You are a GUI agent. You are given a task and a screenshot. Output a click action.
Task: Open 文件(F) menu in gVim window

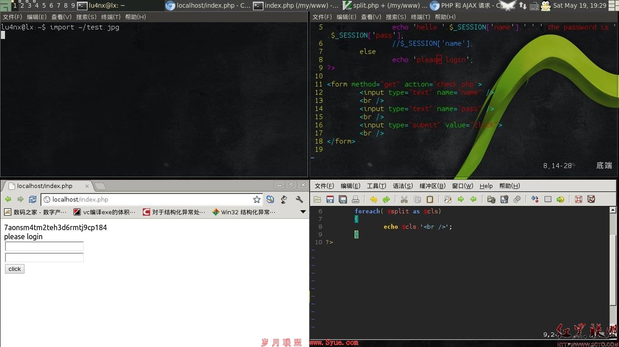tap(324, 186)
